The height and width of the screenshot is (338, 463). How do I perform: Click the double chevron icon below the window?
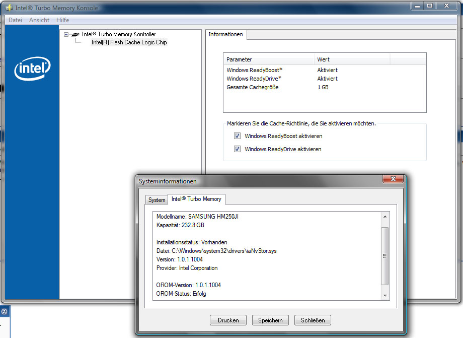tap(5, 311)
